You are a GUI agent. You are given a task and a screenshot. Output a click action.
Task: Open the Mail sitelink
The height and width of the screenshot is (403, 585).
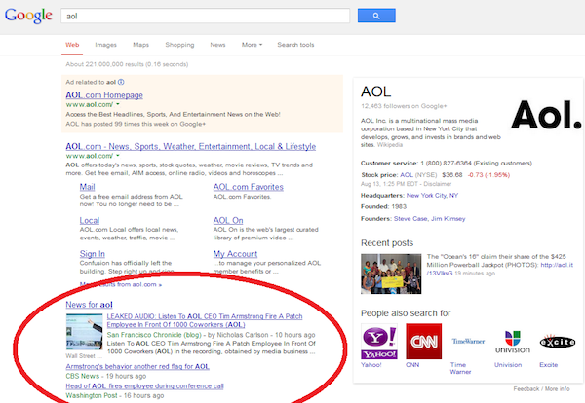point(88,187)
